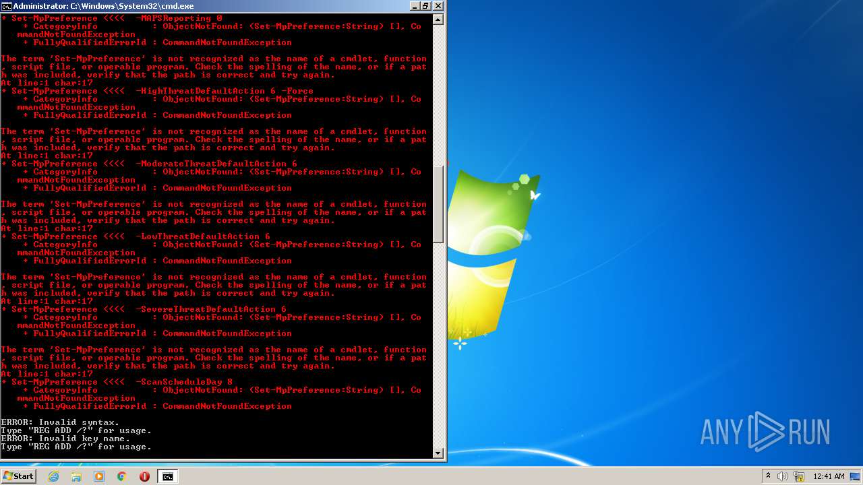Click the "-MAPSReporting 0" error line
The width and height of the screenshot is (863, 485).
tap(111, 18)
